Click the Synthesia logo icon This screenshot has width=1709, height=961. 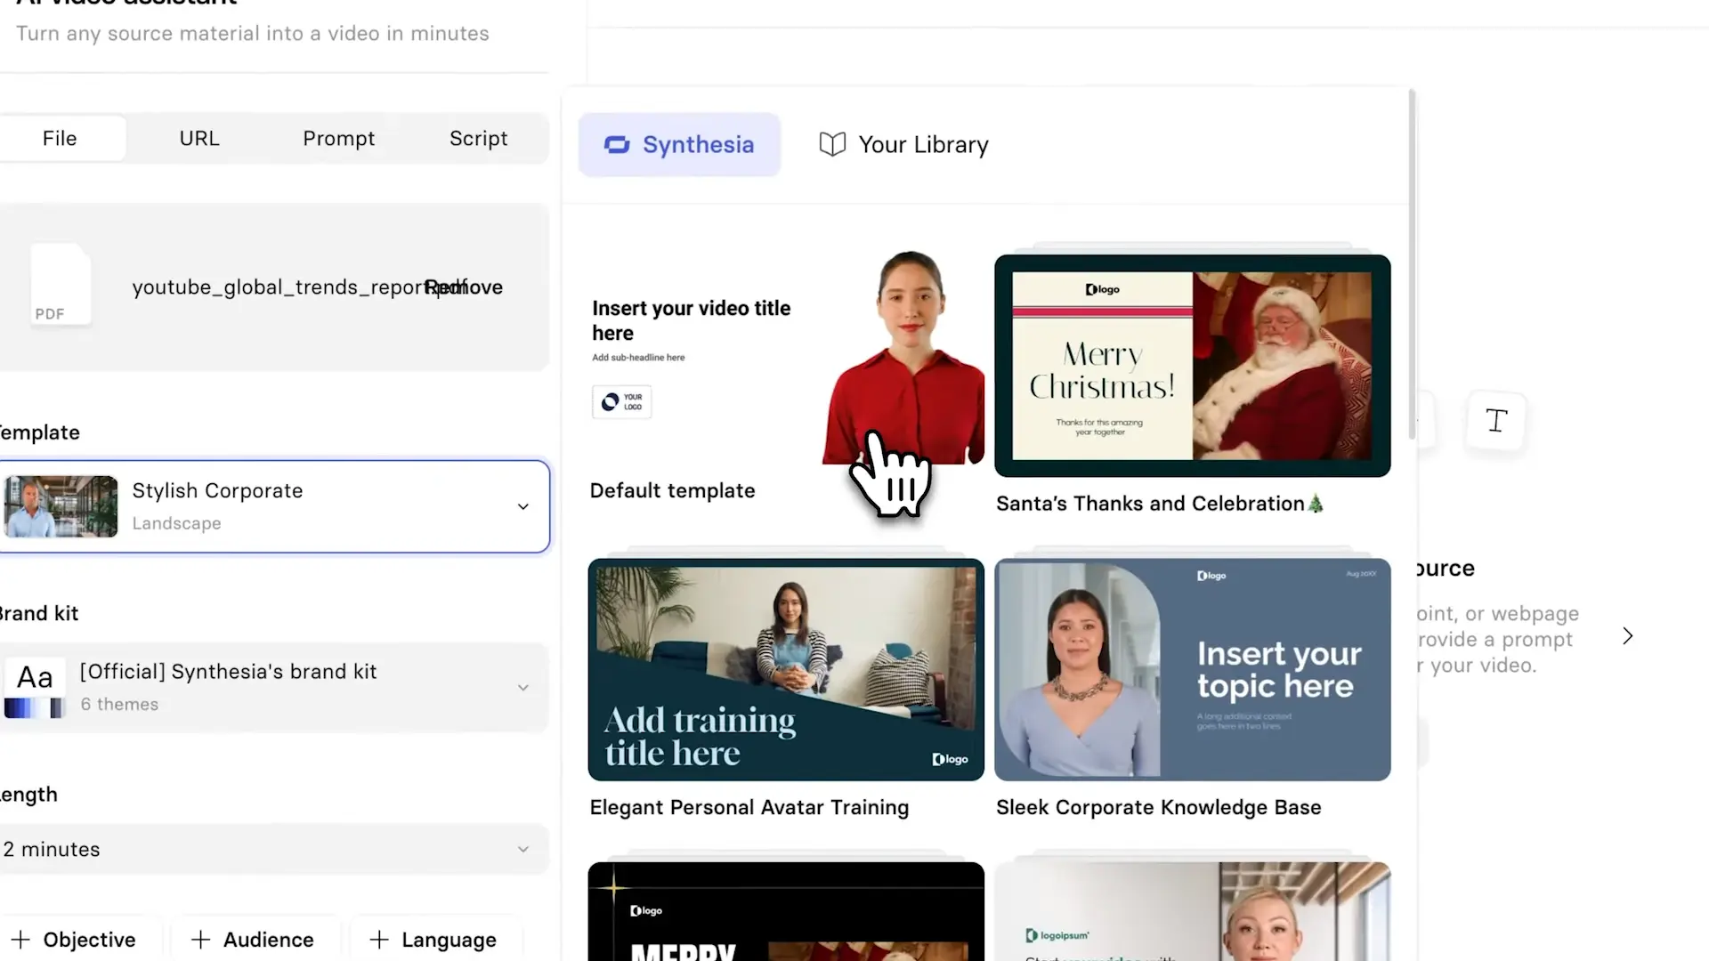pyautogui.click(x=617, y=144)
